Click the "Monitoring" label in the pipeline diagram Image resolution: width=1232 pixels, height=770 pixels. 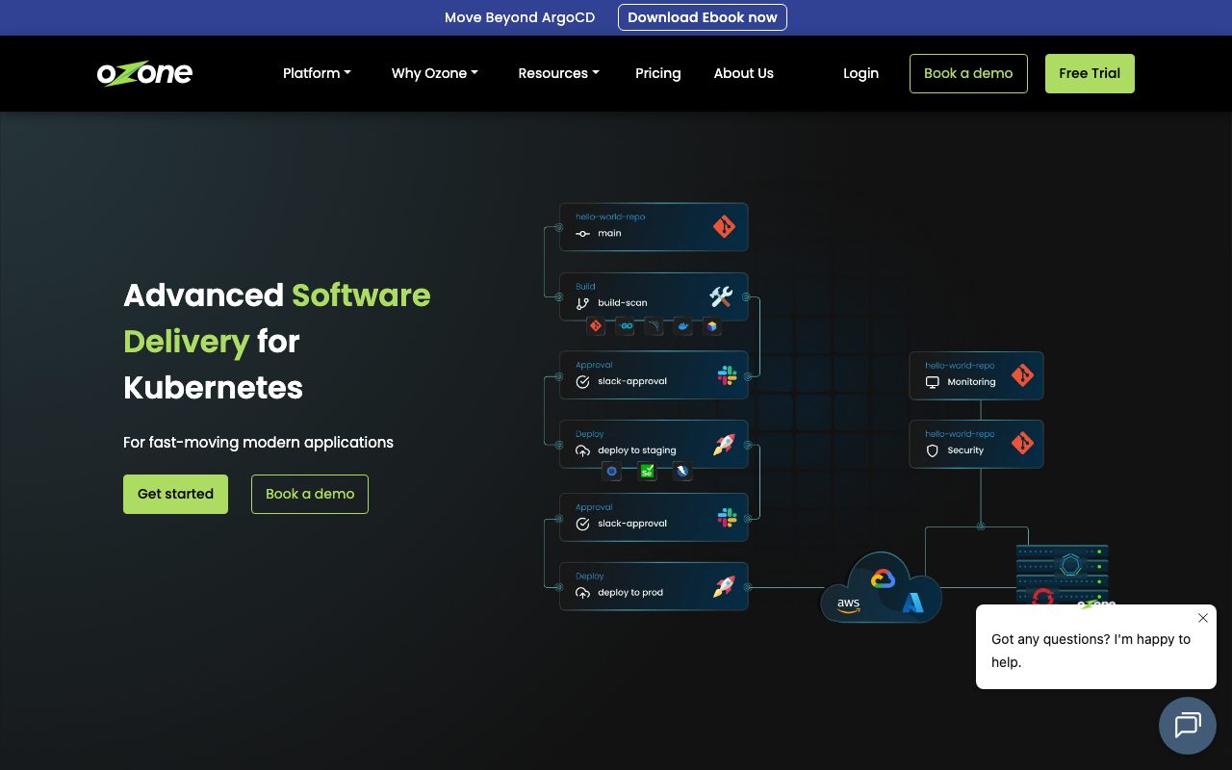(x=971, y=382)
